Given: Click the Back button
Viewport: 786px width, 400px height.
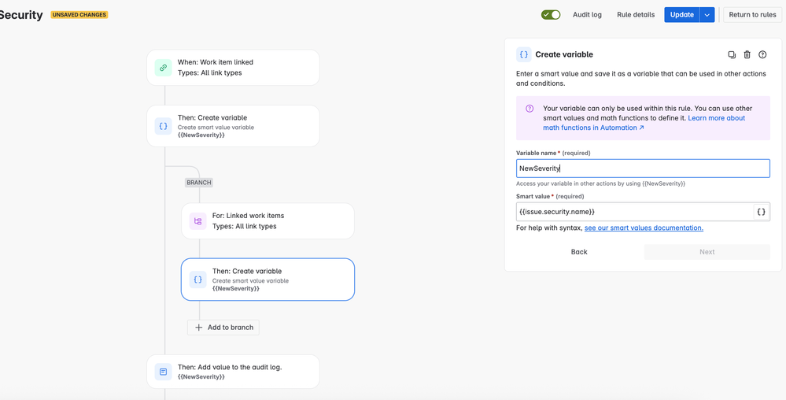Looking at the screenshot, I should [579, 252].
